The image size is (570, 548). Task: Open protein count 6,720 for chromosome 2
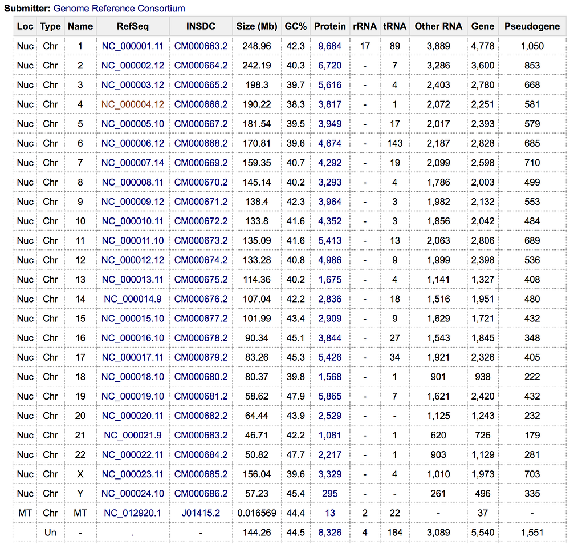tap(330, 66)
